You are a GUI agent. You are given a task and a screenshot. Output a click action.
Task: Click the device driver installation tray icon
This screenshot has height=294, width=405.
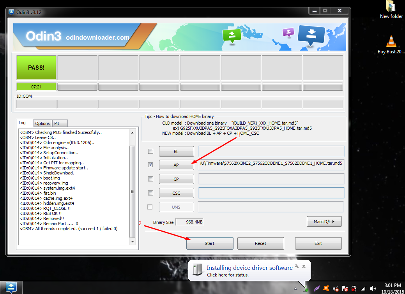click(306, 289)
